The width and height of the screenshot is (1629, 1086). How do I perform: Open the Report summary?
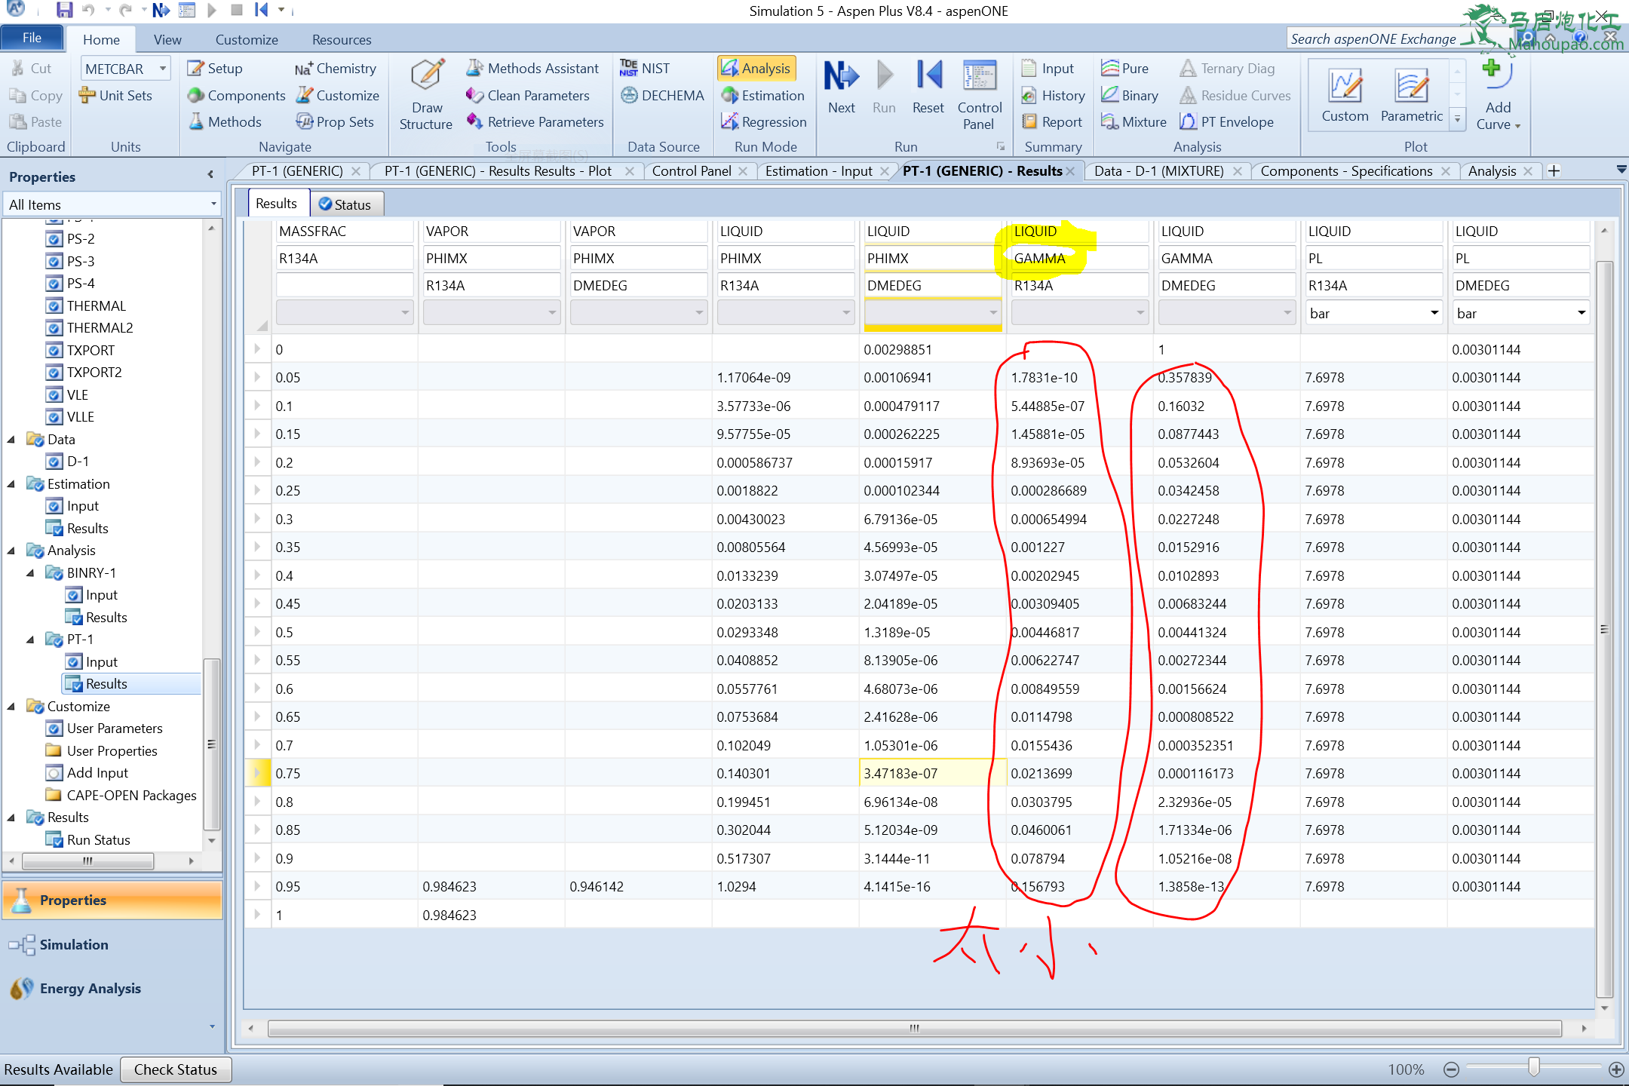pos(1052,122)
